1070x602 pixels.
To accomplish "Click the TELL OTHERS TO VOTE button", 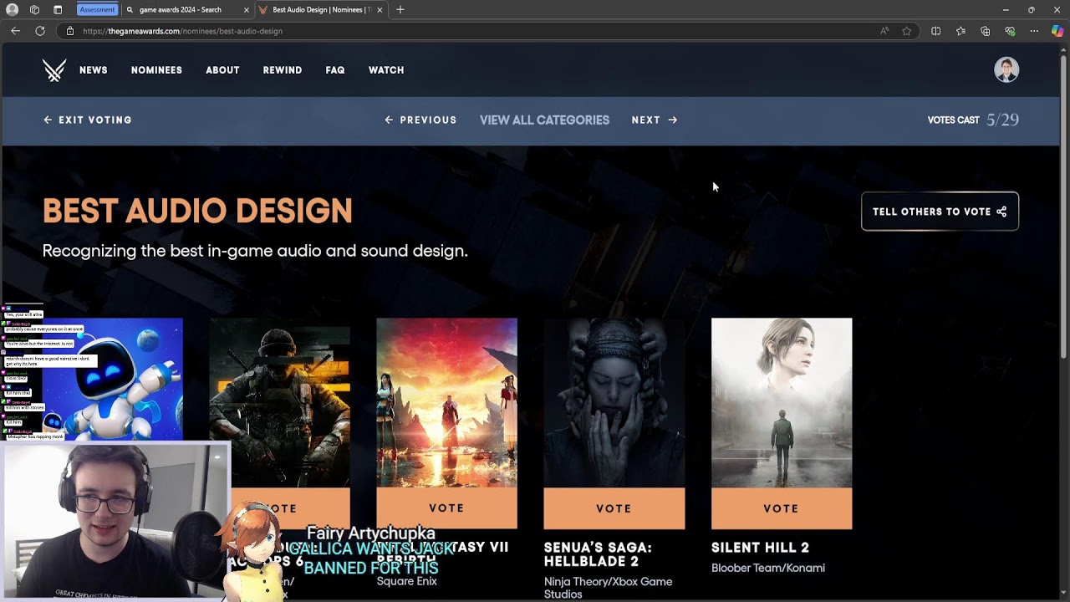I will [940, 212].
